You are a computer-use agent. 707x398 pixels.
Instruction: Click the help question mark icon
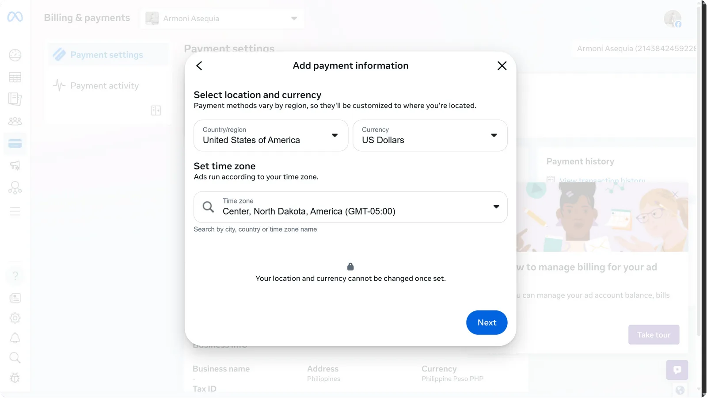click(x=15, y=275)
